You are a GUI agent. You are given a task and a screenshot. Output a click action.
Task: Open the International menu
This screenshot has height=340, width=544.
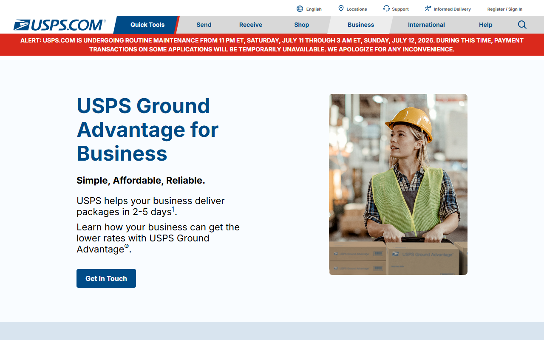tap(426, 25)
